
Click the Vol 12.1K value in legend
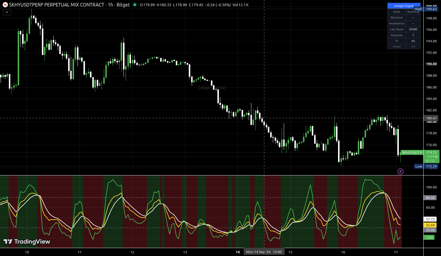[x=240, y=5]
